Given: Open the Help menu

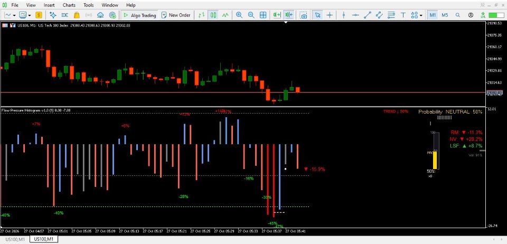Looking at the screenshot, I should tap(131, 5).
